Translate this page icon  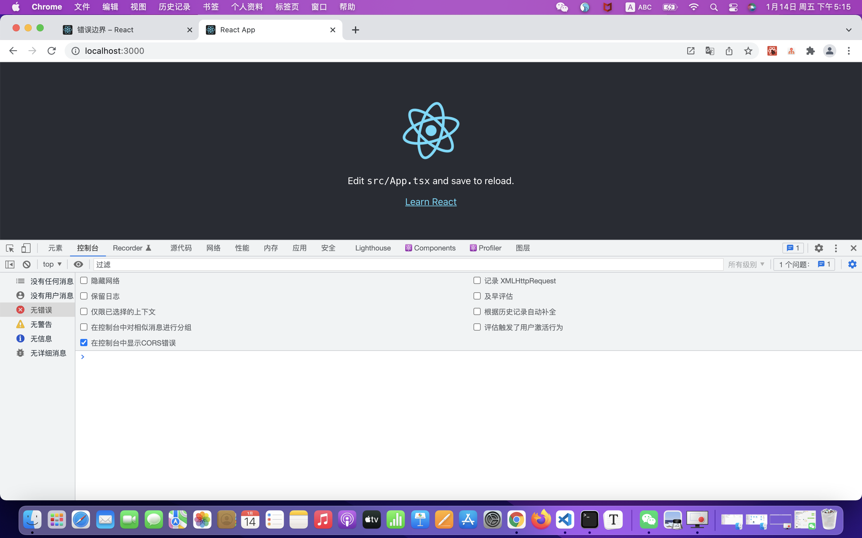pos(710,51)
